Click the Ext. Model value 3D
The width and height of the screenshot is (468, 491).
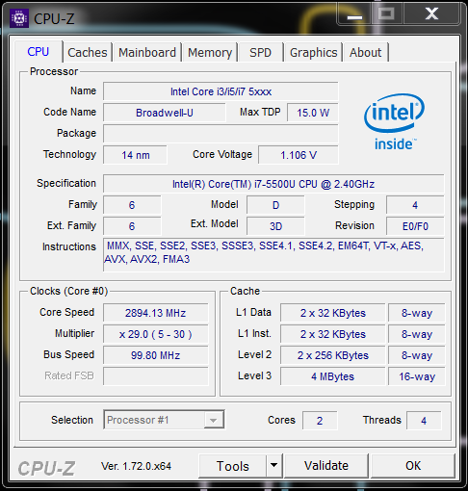(x=275, y=226)
